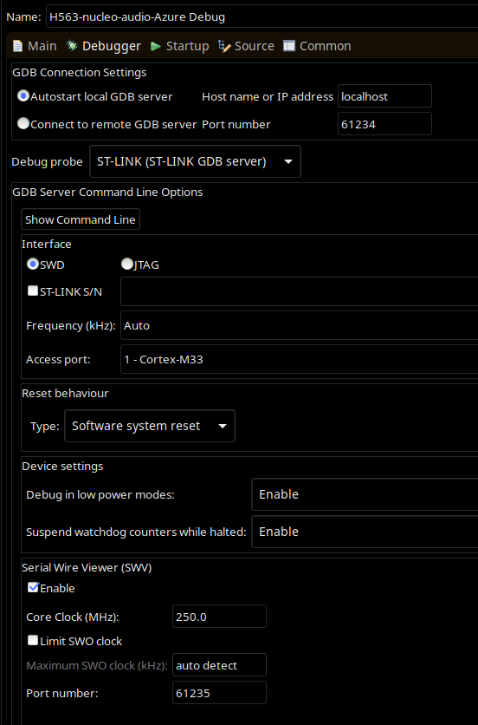Disable the Serial Wire Viewer Enable checkbox
The image size is (478, 725).
[x=33, y=587]
